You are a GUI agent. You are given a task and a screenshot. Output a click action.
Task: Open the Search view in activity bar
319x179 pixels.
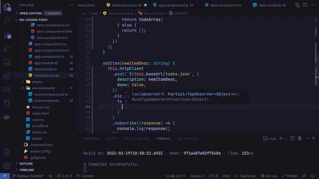(x=7, y=20)
